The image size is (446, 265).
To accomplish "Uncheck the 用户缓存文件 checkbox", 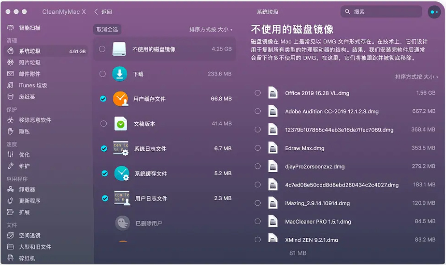I will (103, 99).
